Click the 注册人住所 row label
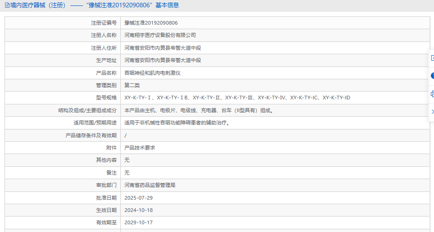 pyautogui.click(x=104, y=48)
